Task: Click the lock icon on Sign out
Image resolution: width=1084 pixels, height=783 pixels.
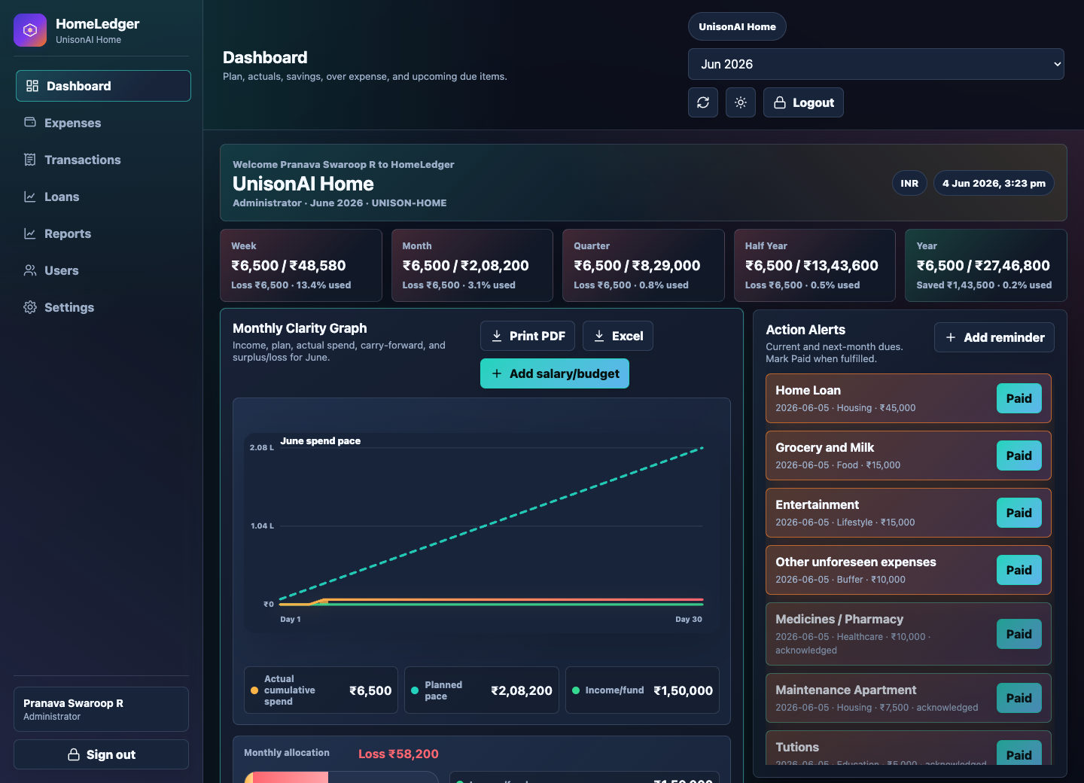Action: click(x=74, y=754)
